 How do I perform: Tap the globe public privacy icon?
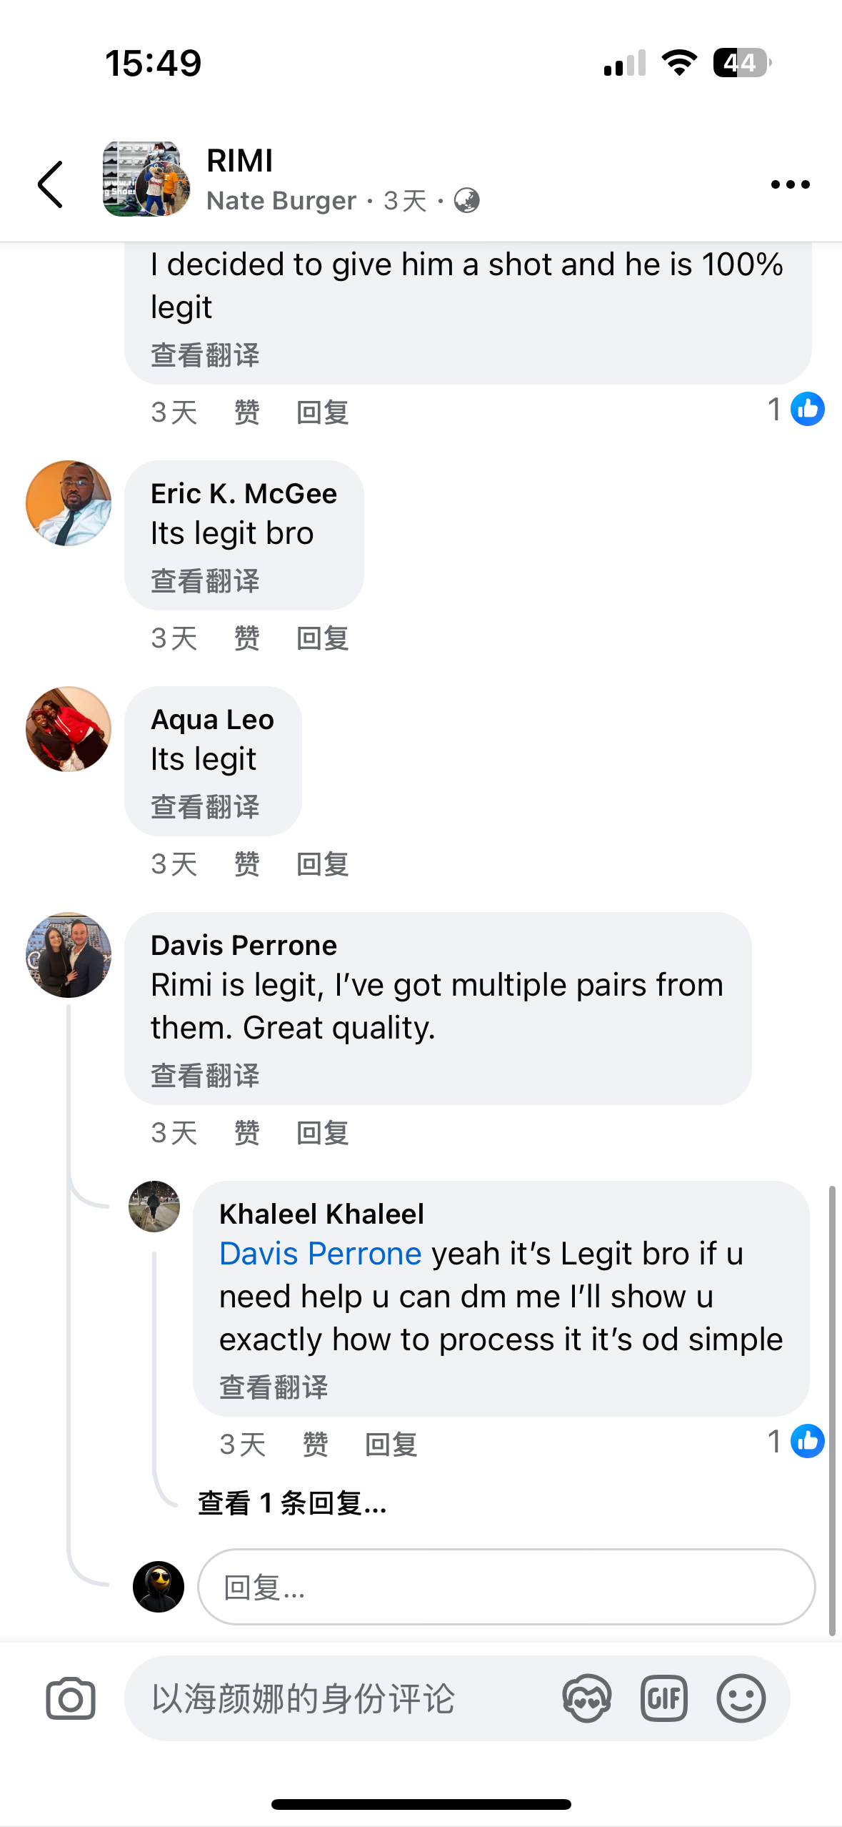466,201
